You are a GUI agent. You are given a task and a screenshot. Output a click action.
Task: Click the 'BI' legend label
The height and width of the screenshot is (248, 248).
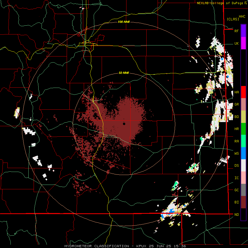point(236,202)
